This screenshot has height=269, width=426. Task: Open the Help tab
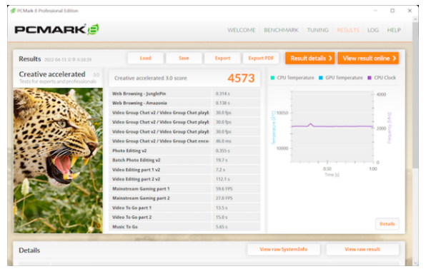pyautogui.click(x=394, y=30)
